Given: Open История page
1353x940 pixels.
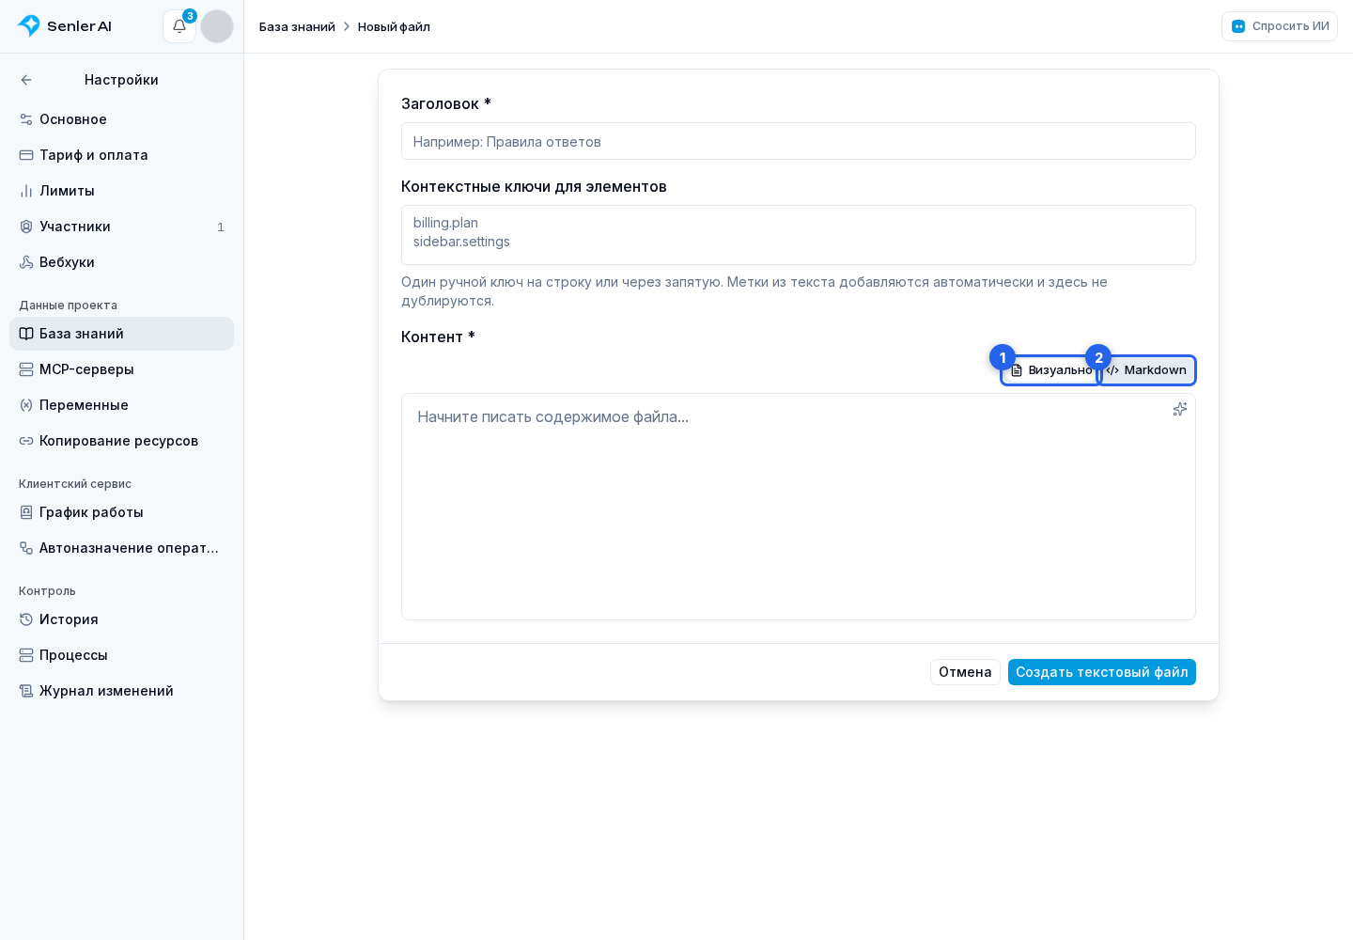Looking at the screenshot, I should 121,619.
